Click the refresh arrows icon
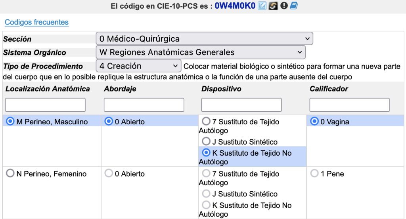The height and width of the screenshot is (219, 406). (x=273, y=6)
